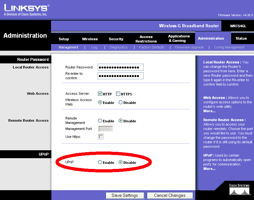Click the WRT54GL model label

click(238, 26)
